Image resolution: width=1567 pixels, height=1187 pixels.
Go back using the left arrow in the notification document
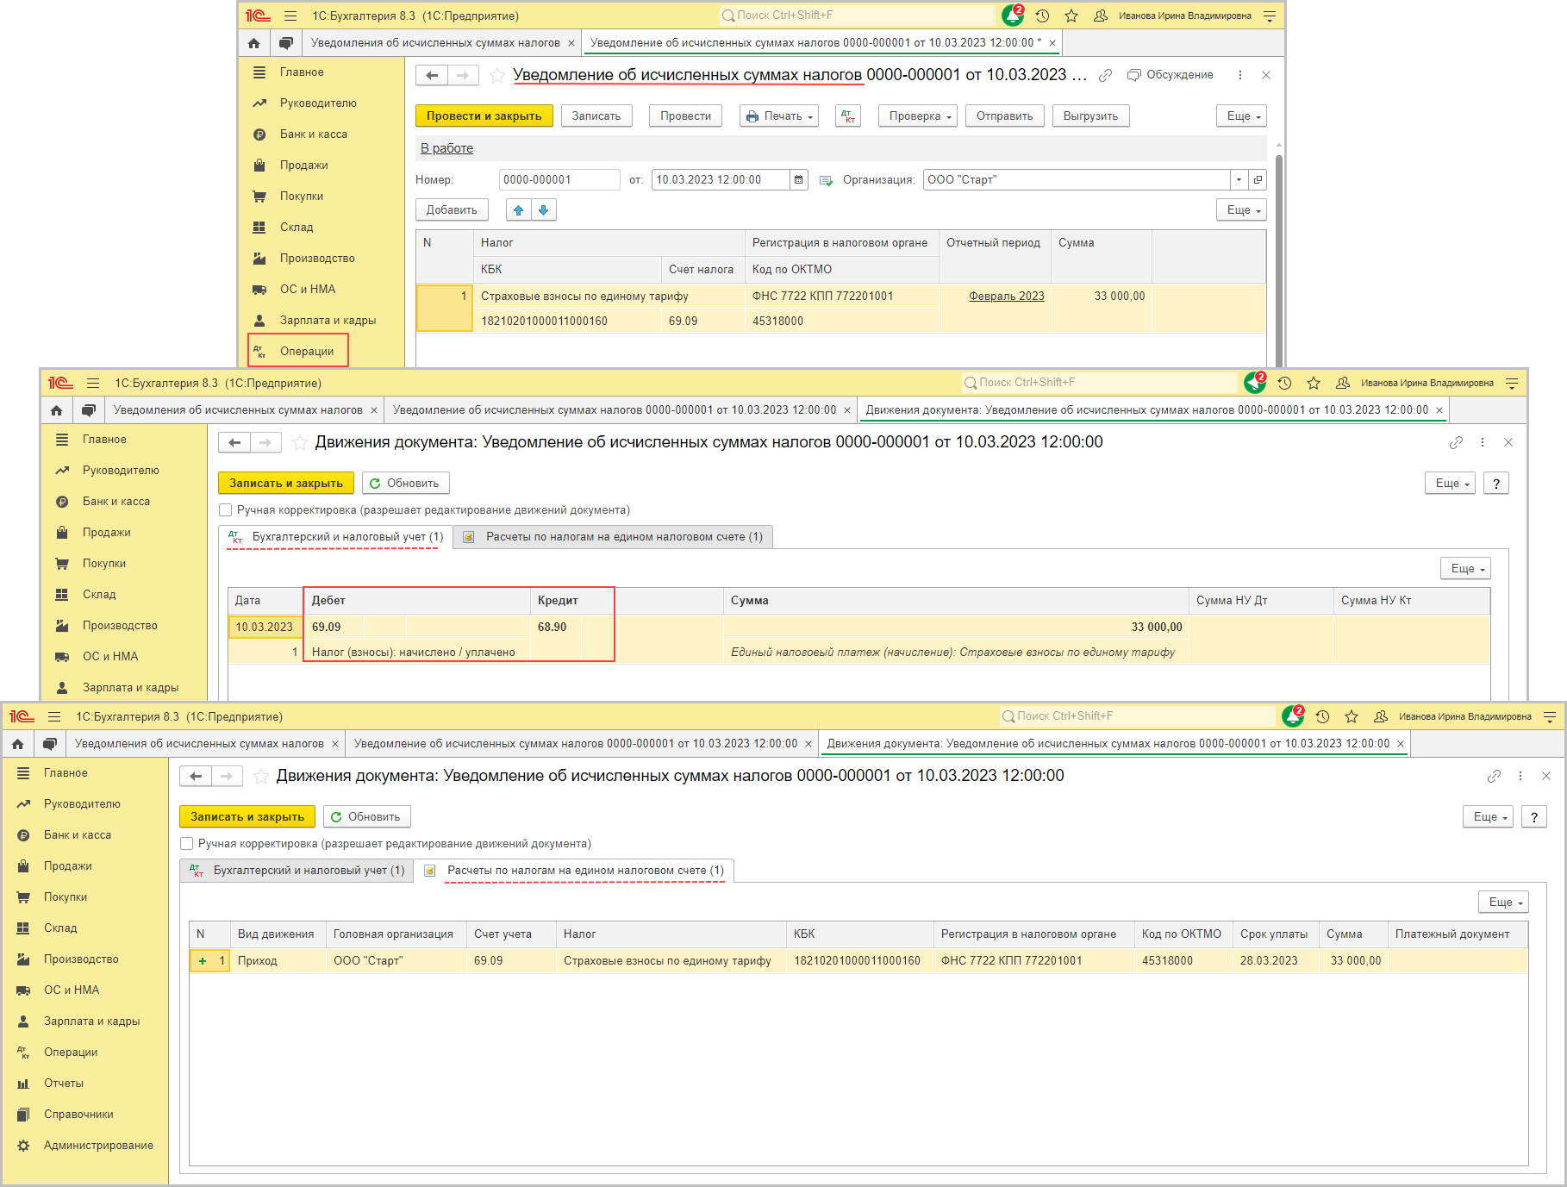click(x=432, y=75)
